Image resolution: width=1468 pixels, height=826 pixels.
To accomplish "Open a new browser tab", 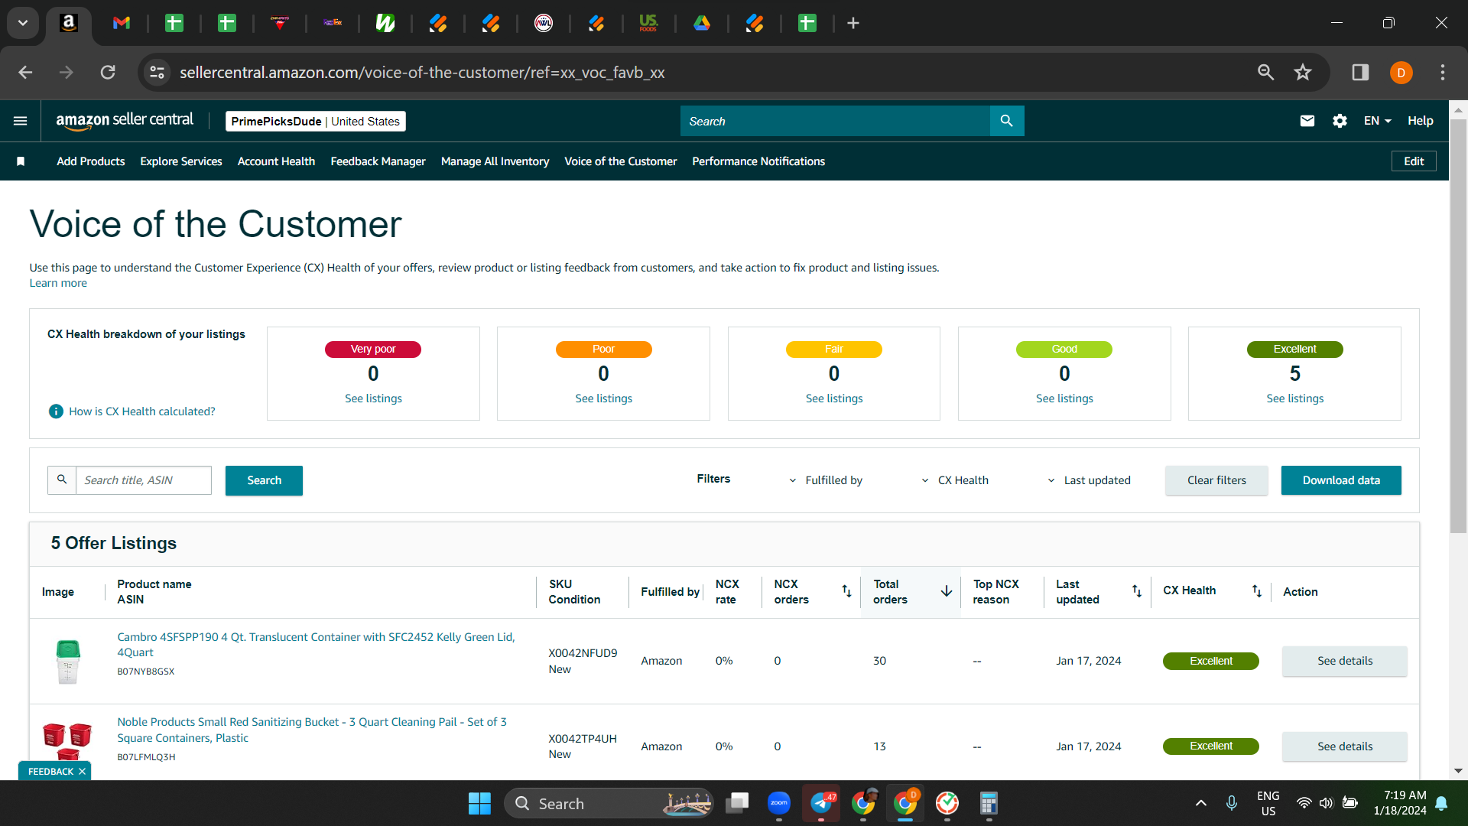I will [x=853, y=24].
